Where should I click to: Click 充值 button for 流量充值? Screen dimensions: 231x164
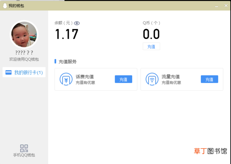point(209,79)
